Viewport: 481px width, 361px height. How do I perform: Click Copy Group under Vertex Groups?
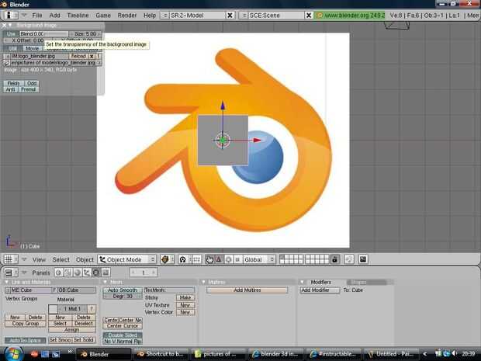[26, 324]
